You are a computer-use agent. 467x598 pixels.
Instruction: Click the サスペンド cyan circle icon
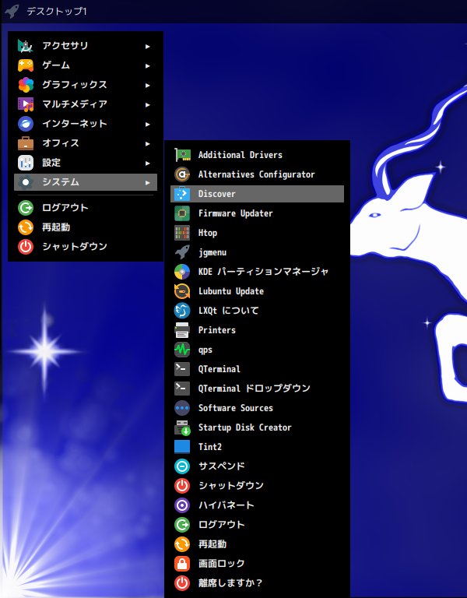point(182,466)
